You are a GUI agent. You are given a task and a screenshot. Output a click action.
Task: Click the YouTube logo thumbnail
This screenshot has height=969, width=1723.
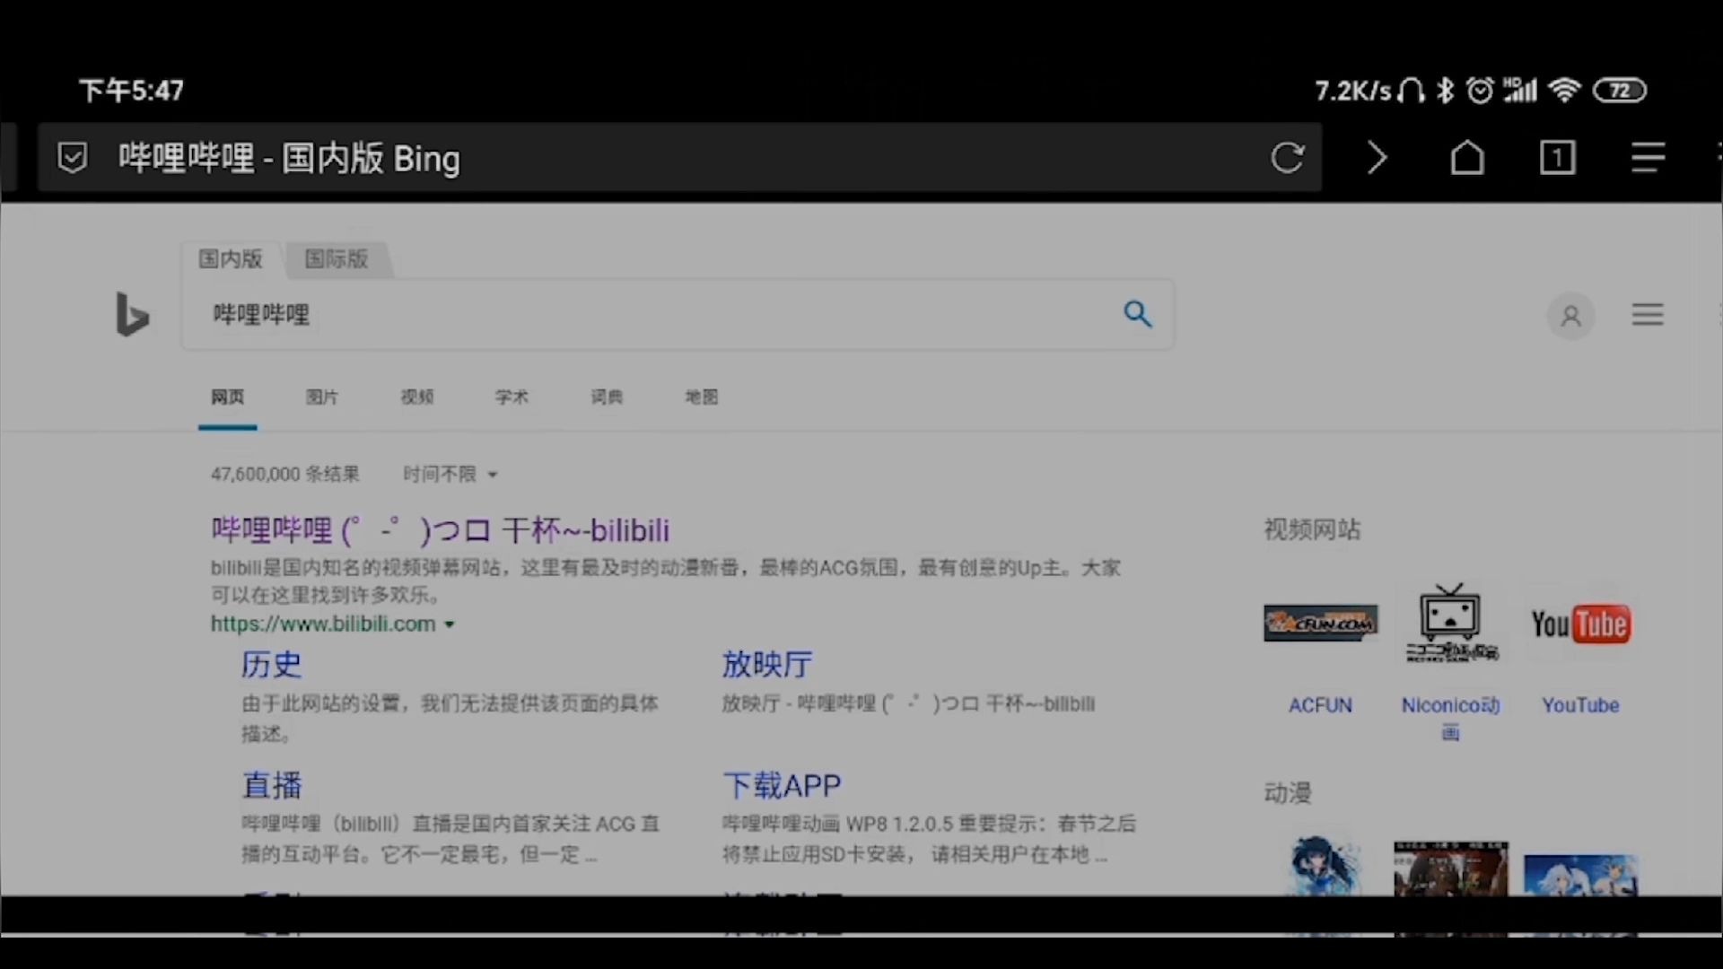pyautogui.click(x=1580, y=624)
